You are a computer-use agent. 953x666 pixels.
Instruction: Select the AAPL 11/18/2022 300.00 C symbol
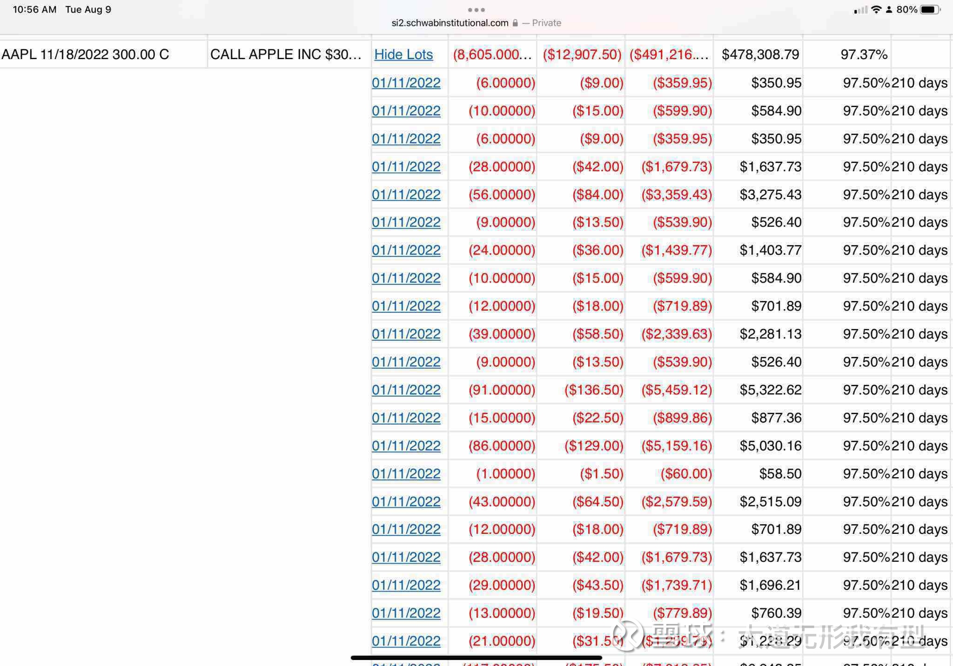[85, 54]
